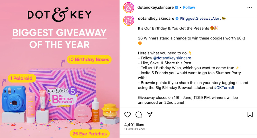Screen dimensions: 257x138
Task: Click the Follow link in the header
Action: coord(189,7)
